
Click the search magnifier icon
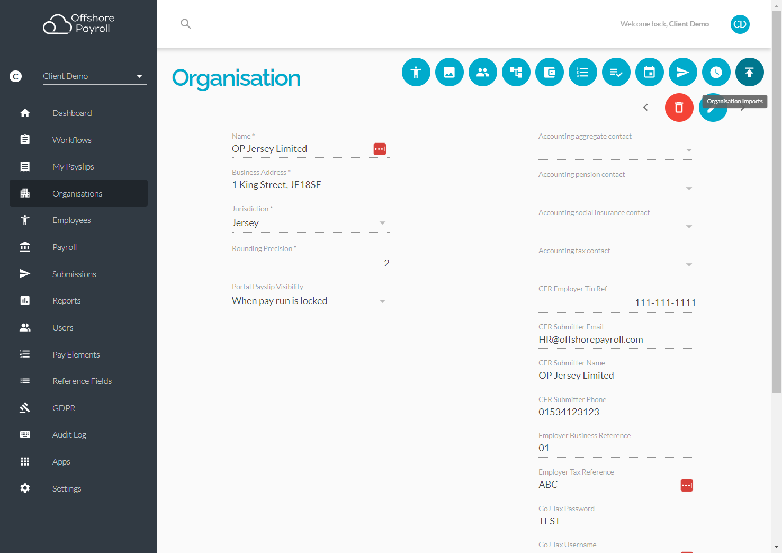click(x=186, y=24)
